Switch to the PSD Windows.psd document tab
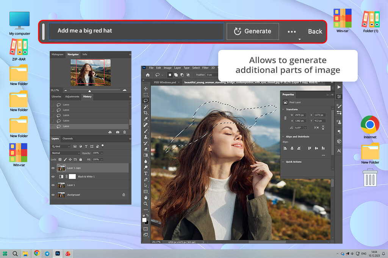388x258 pixels. coord(165,82)
